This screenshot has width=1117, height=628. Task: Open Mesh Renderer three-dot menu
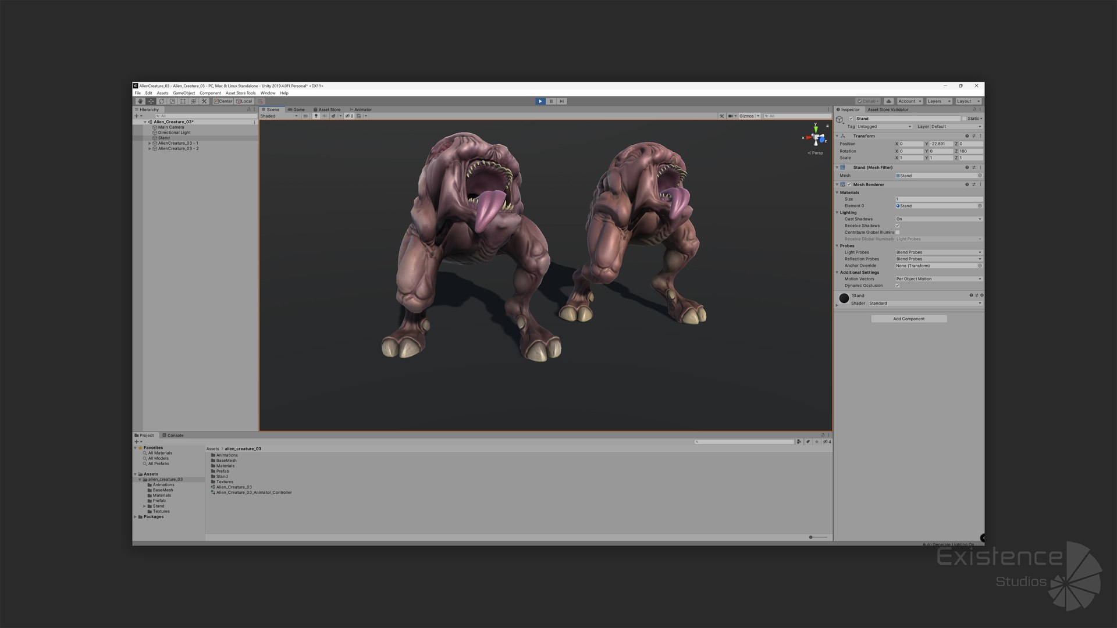click(x=980, y=184)
